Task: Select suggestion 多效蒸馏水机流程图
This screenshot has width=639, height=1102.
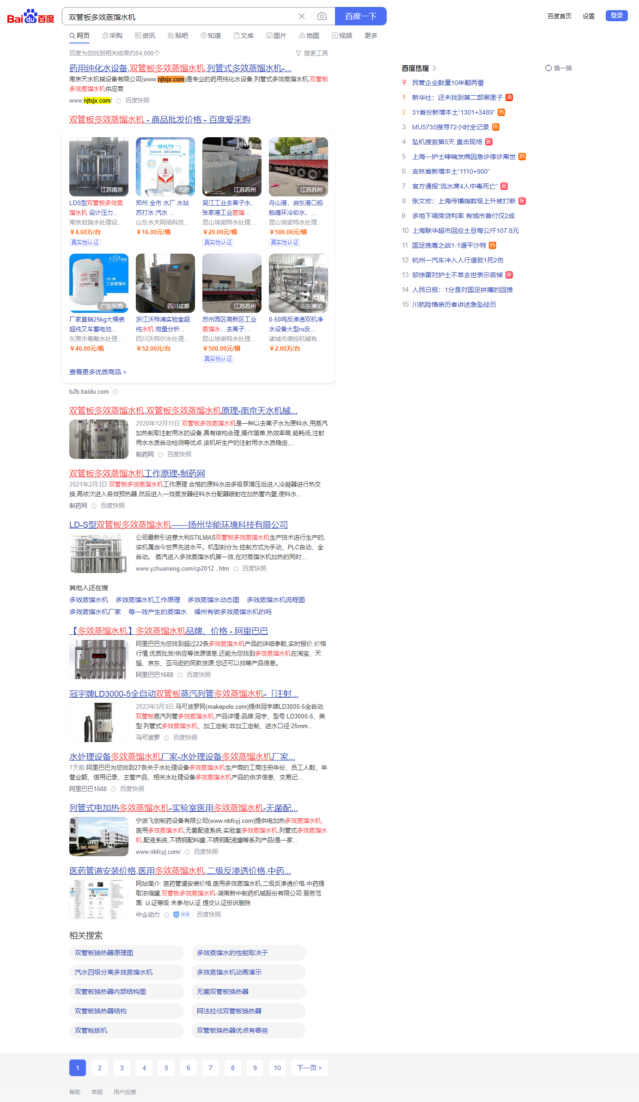Action: pyautogui.click(x=276, y=600)
